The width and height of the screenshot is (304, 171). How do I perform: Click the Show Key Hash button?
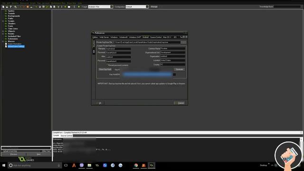[x=105, y=69]
